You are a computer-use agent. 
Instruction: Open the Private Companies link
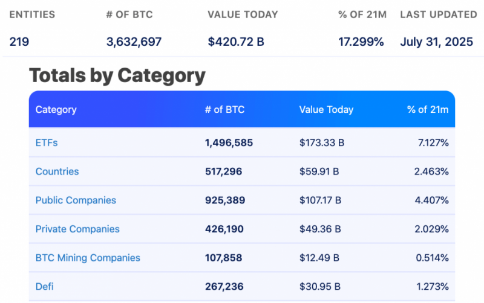(x=77, y=229)
